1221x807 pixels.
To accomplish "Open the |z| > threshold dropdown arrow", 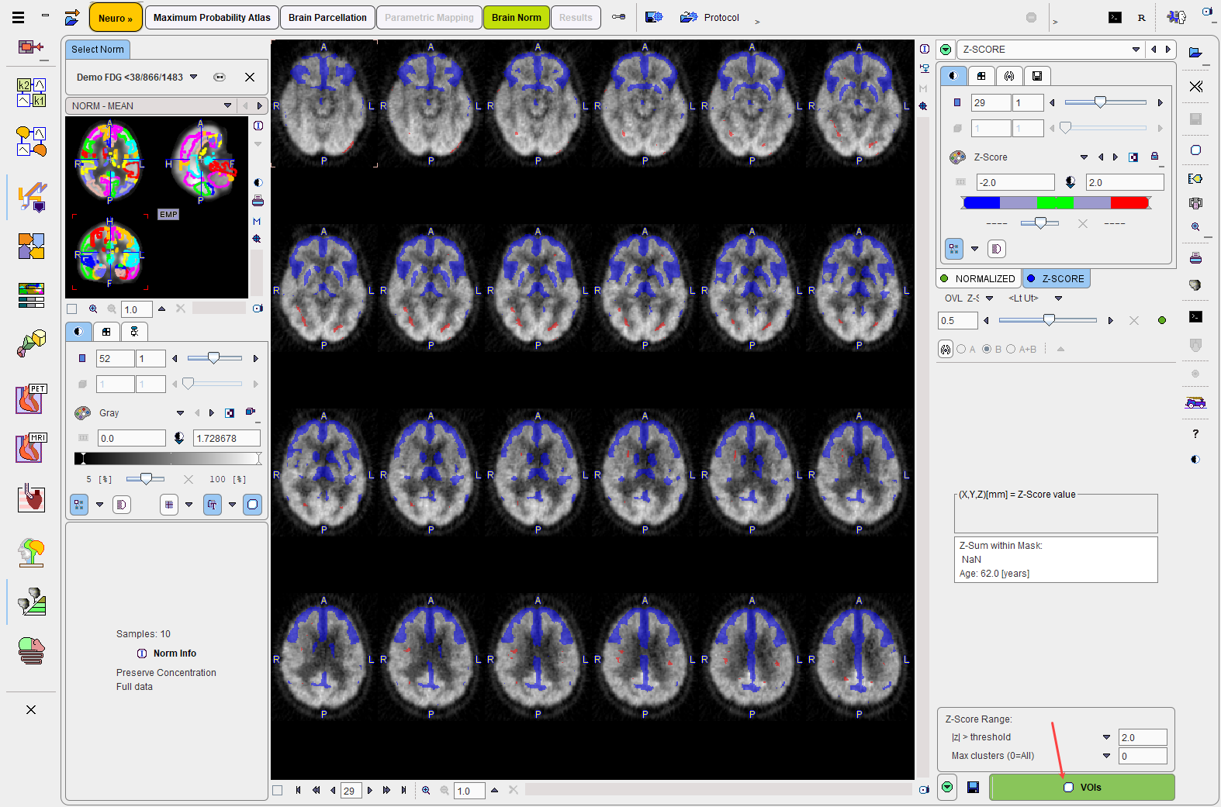I will click(1106, 737).
